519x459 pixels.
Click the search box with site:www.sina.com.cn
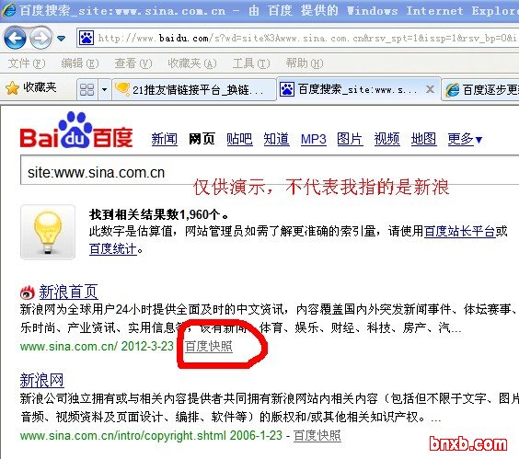[x=270, y=170]
